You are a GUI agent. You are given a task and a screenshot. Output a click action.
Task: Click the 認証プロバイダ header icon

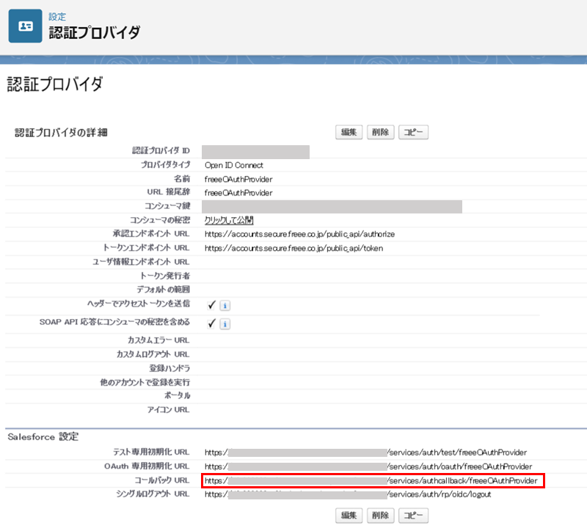pos(25,26)
